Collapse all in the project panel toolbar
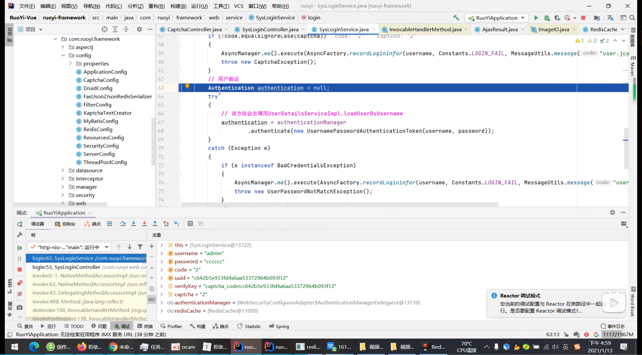This screenshot has height=355, width=642. [x=126, y=29]
